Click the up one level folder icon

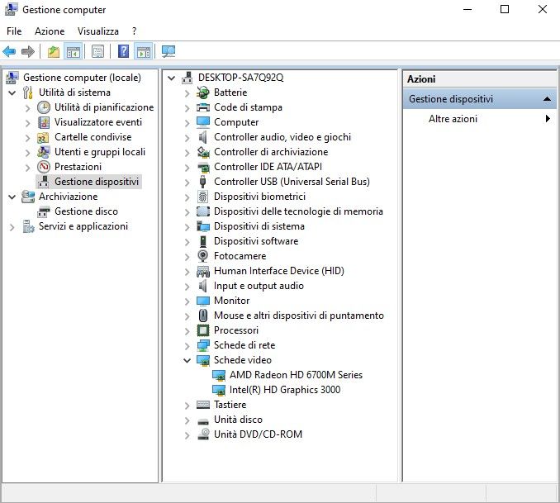pyautogui.click(x=54, y=51)
